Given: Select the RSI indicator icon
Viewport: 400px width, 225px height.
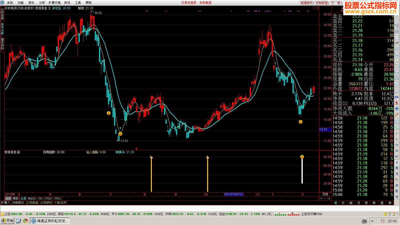Looking at the screenshot, I should pyautogui.click(x=397, y=97).
